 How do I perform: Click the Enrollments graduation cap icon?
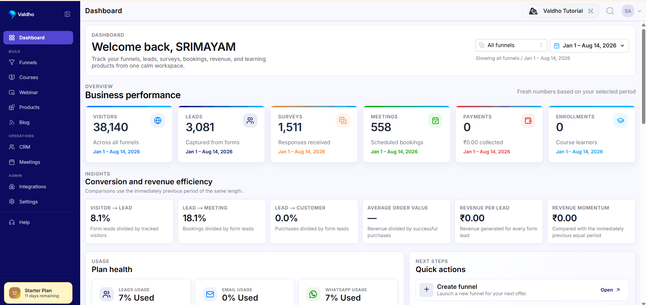[x=620, y=120]
